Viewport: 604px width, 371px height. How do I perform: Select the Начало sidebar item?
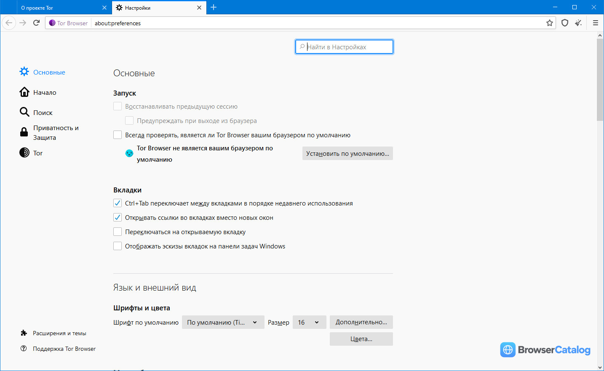point(38,92)
